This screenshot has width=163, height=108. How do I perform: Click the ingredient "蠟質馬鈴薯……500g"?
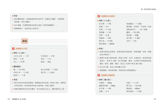coord(107,86)
